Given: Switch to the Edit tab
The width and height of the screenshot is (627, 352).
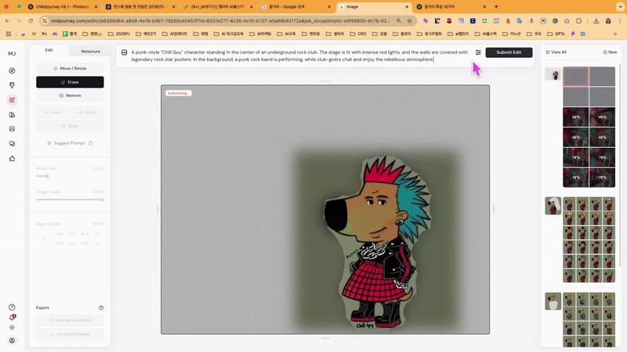Looking at the screenshot, I should [49, 50].
